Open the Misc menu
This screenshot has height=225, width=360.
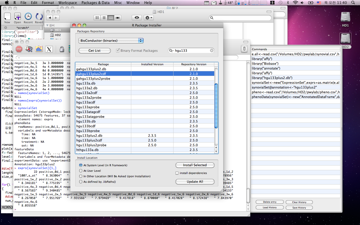pos(118,2)
